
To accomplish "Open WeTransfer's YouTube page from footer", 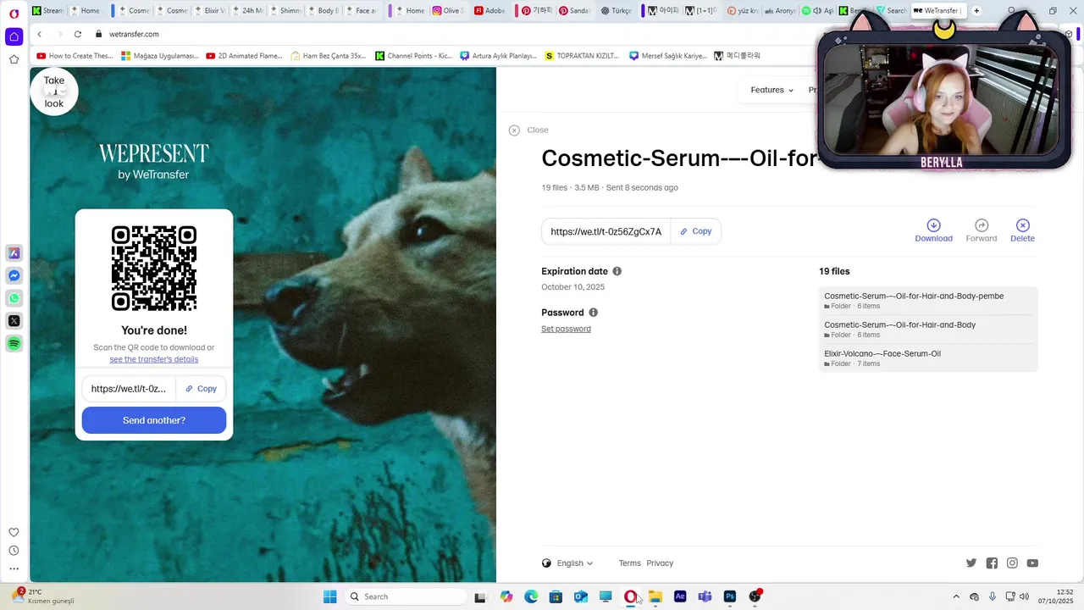I will 1032,563.
